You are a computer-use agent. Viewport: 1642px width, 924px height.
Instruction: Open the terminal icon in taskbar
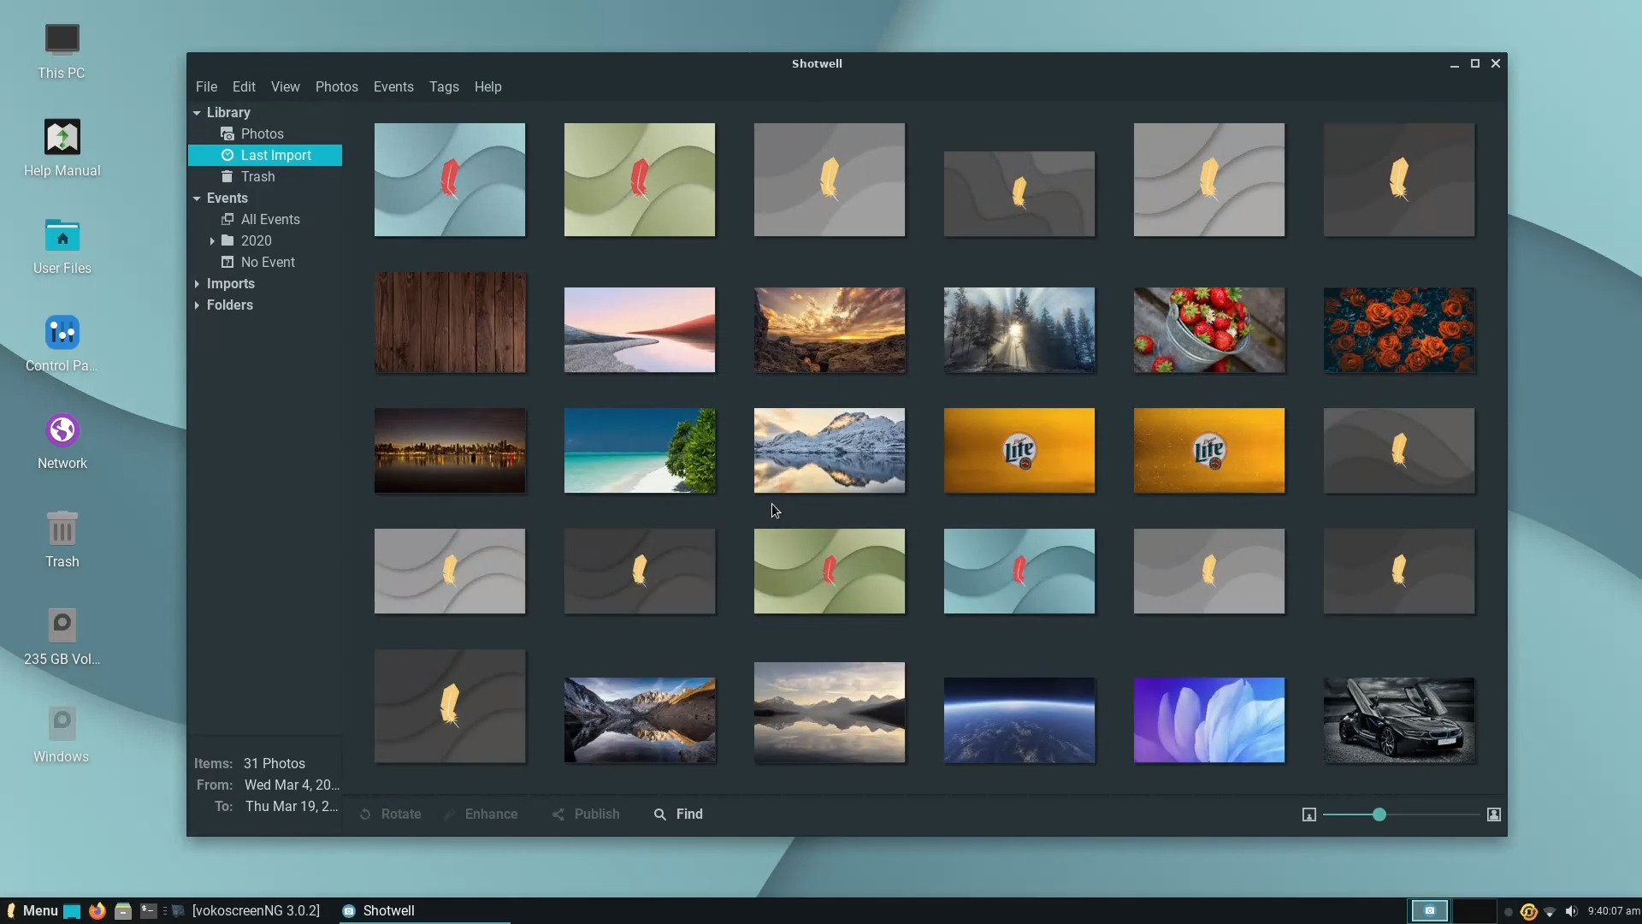click(x=148, y=910)
